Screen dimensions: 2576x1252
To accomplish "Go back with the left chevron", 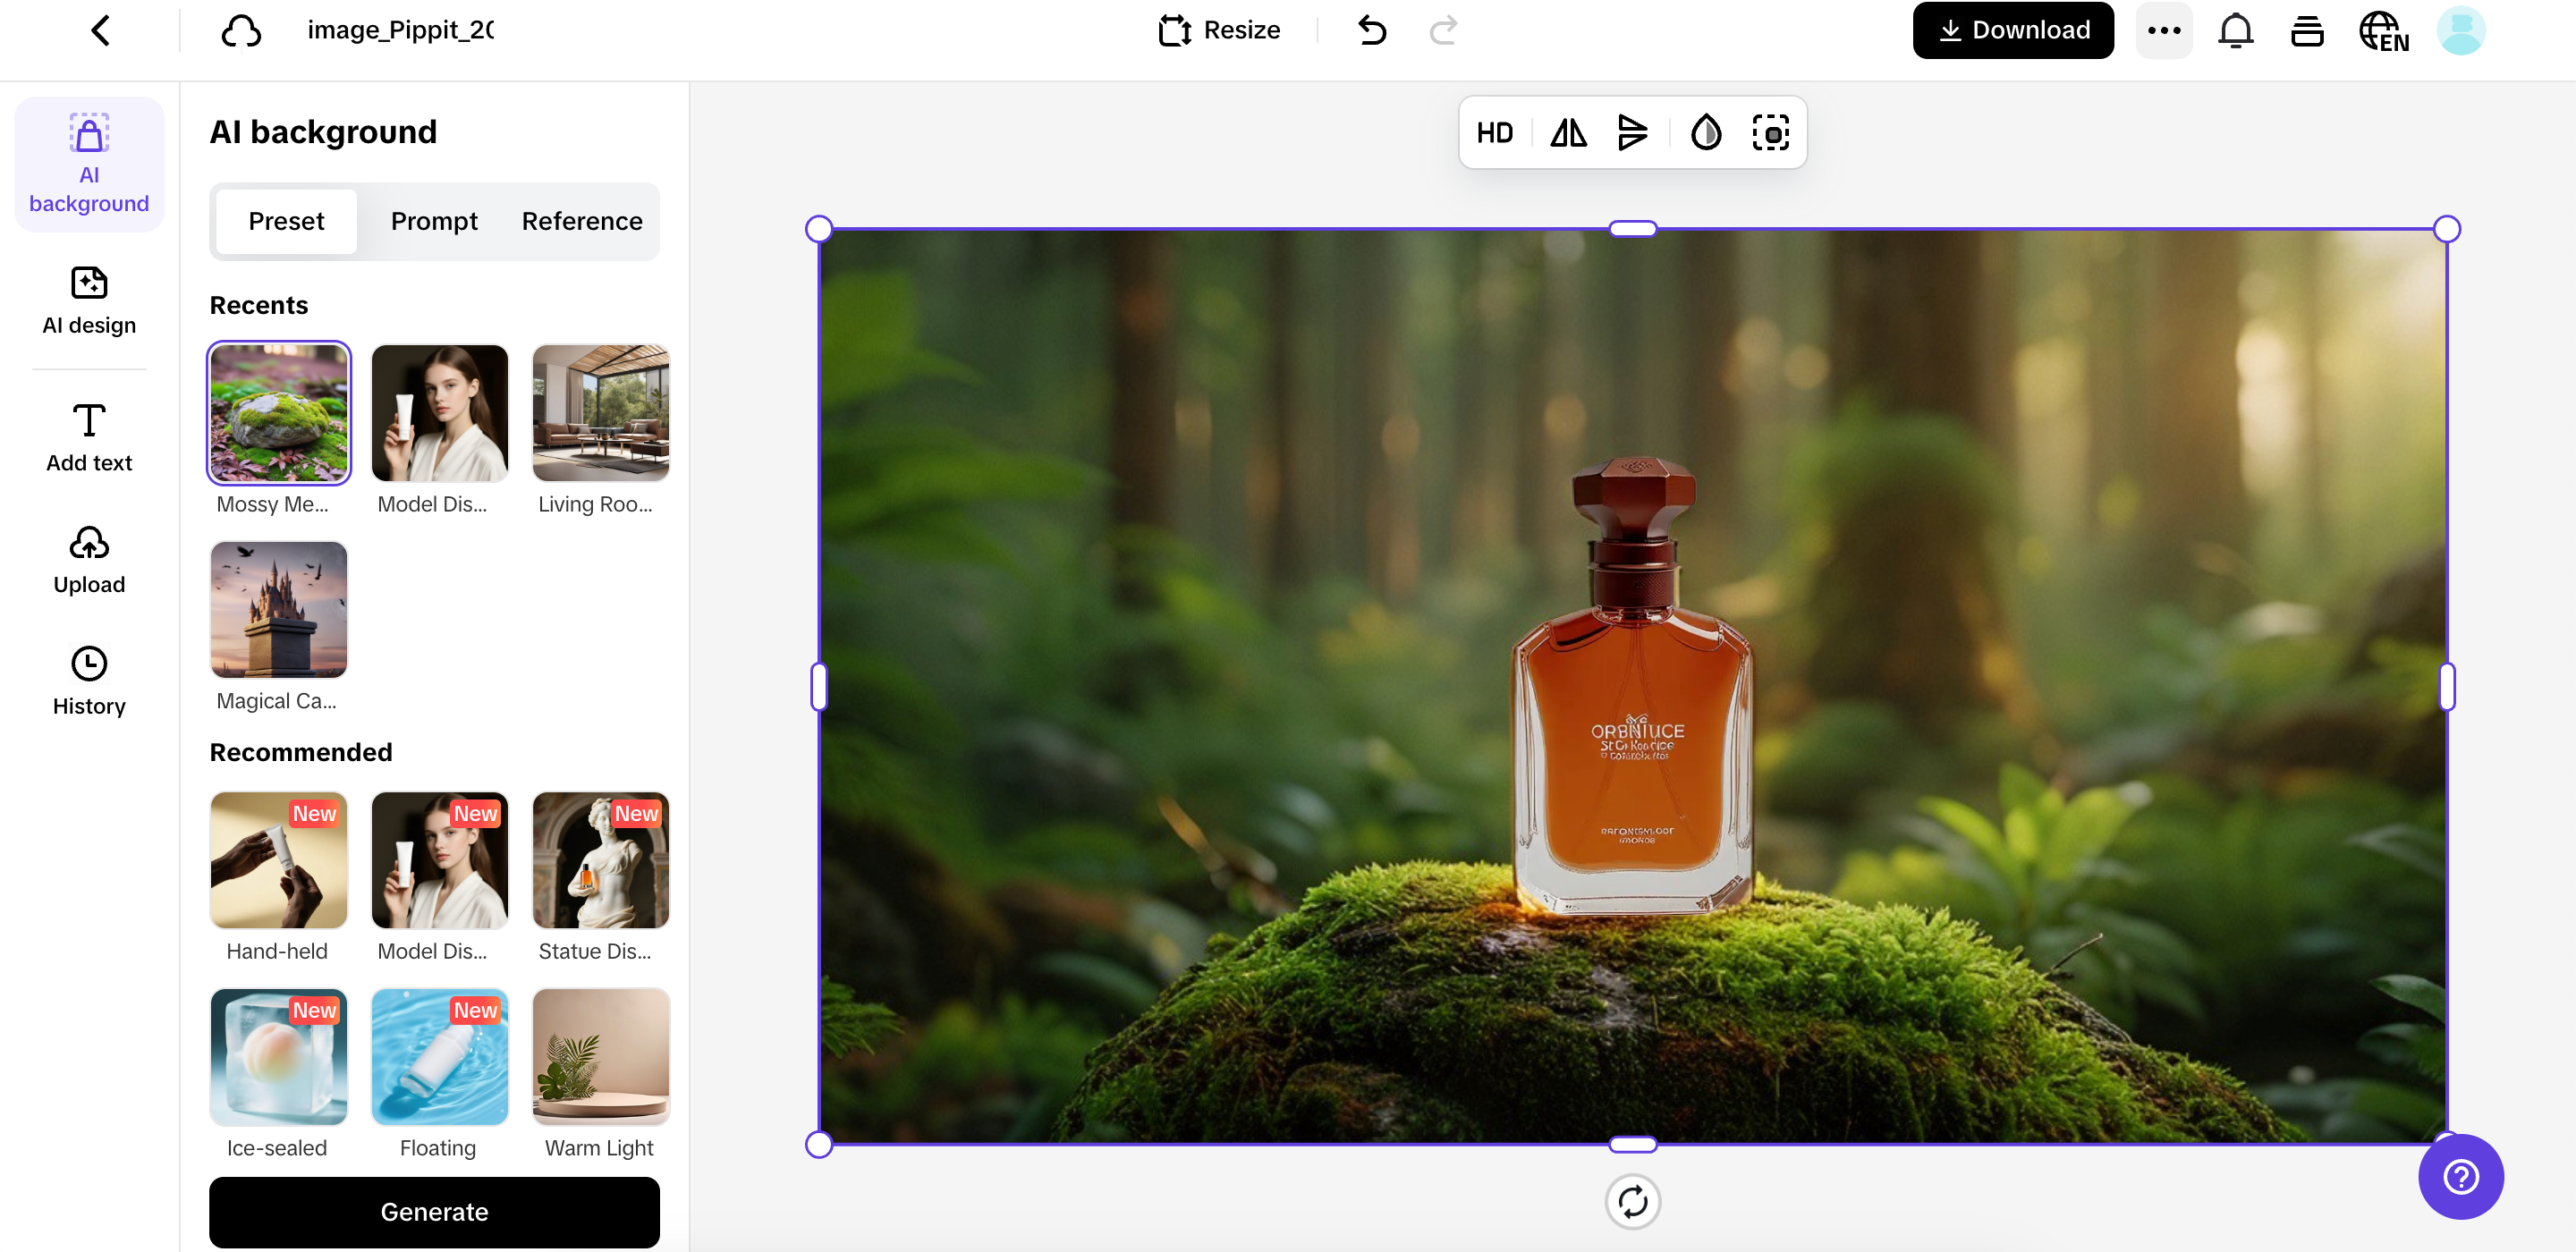I will tap(100, 31).
